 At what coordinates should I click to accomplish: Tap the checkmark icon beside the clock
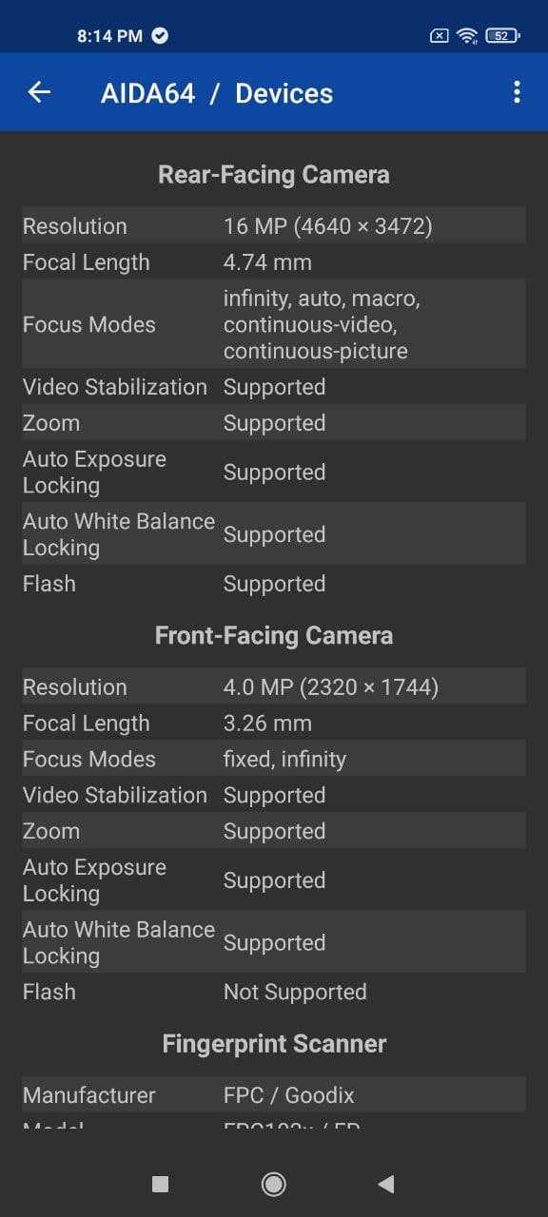tap(160, 36)
